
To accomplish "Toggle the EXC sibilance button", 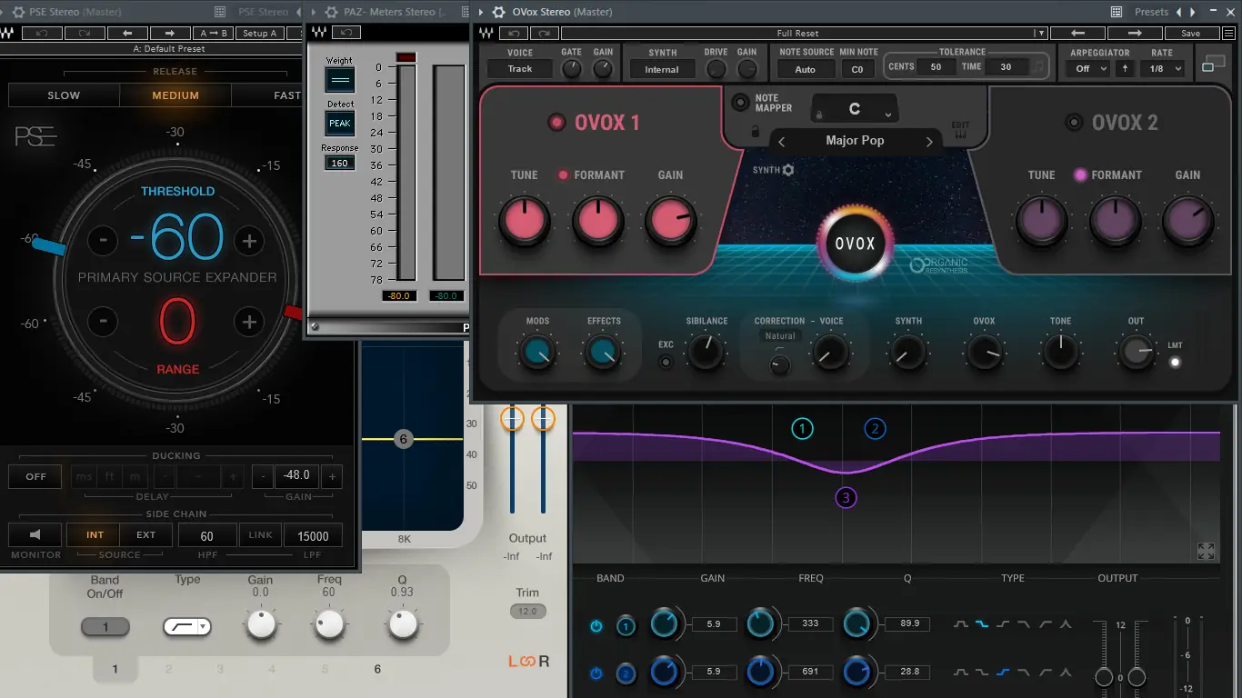I will (666, 362).
